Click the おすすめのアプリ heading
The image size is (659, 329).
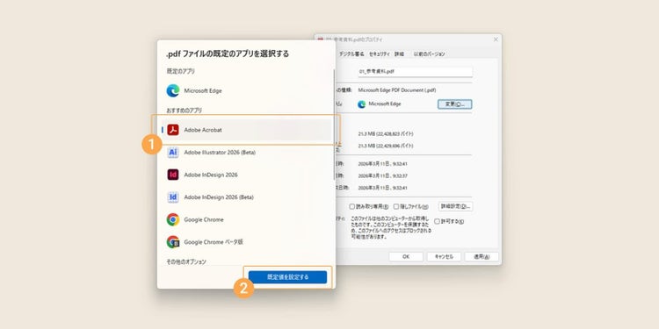[185, 111]
